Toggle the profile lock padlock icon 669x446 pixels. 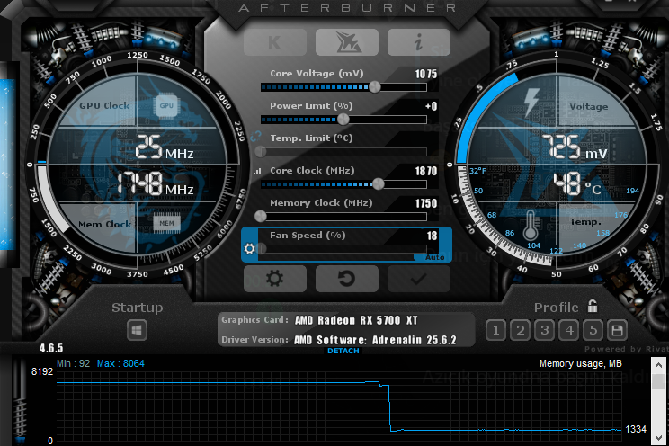point(593,306)
